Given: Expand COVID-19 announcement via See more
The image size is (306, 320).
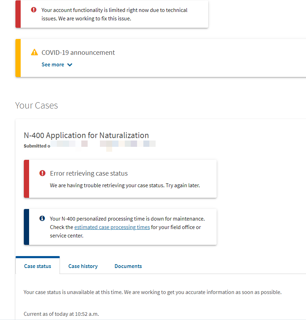Looking at the screenshot, I should tap(57, 65).
